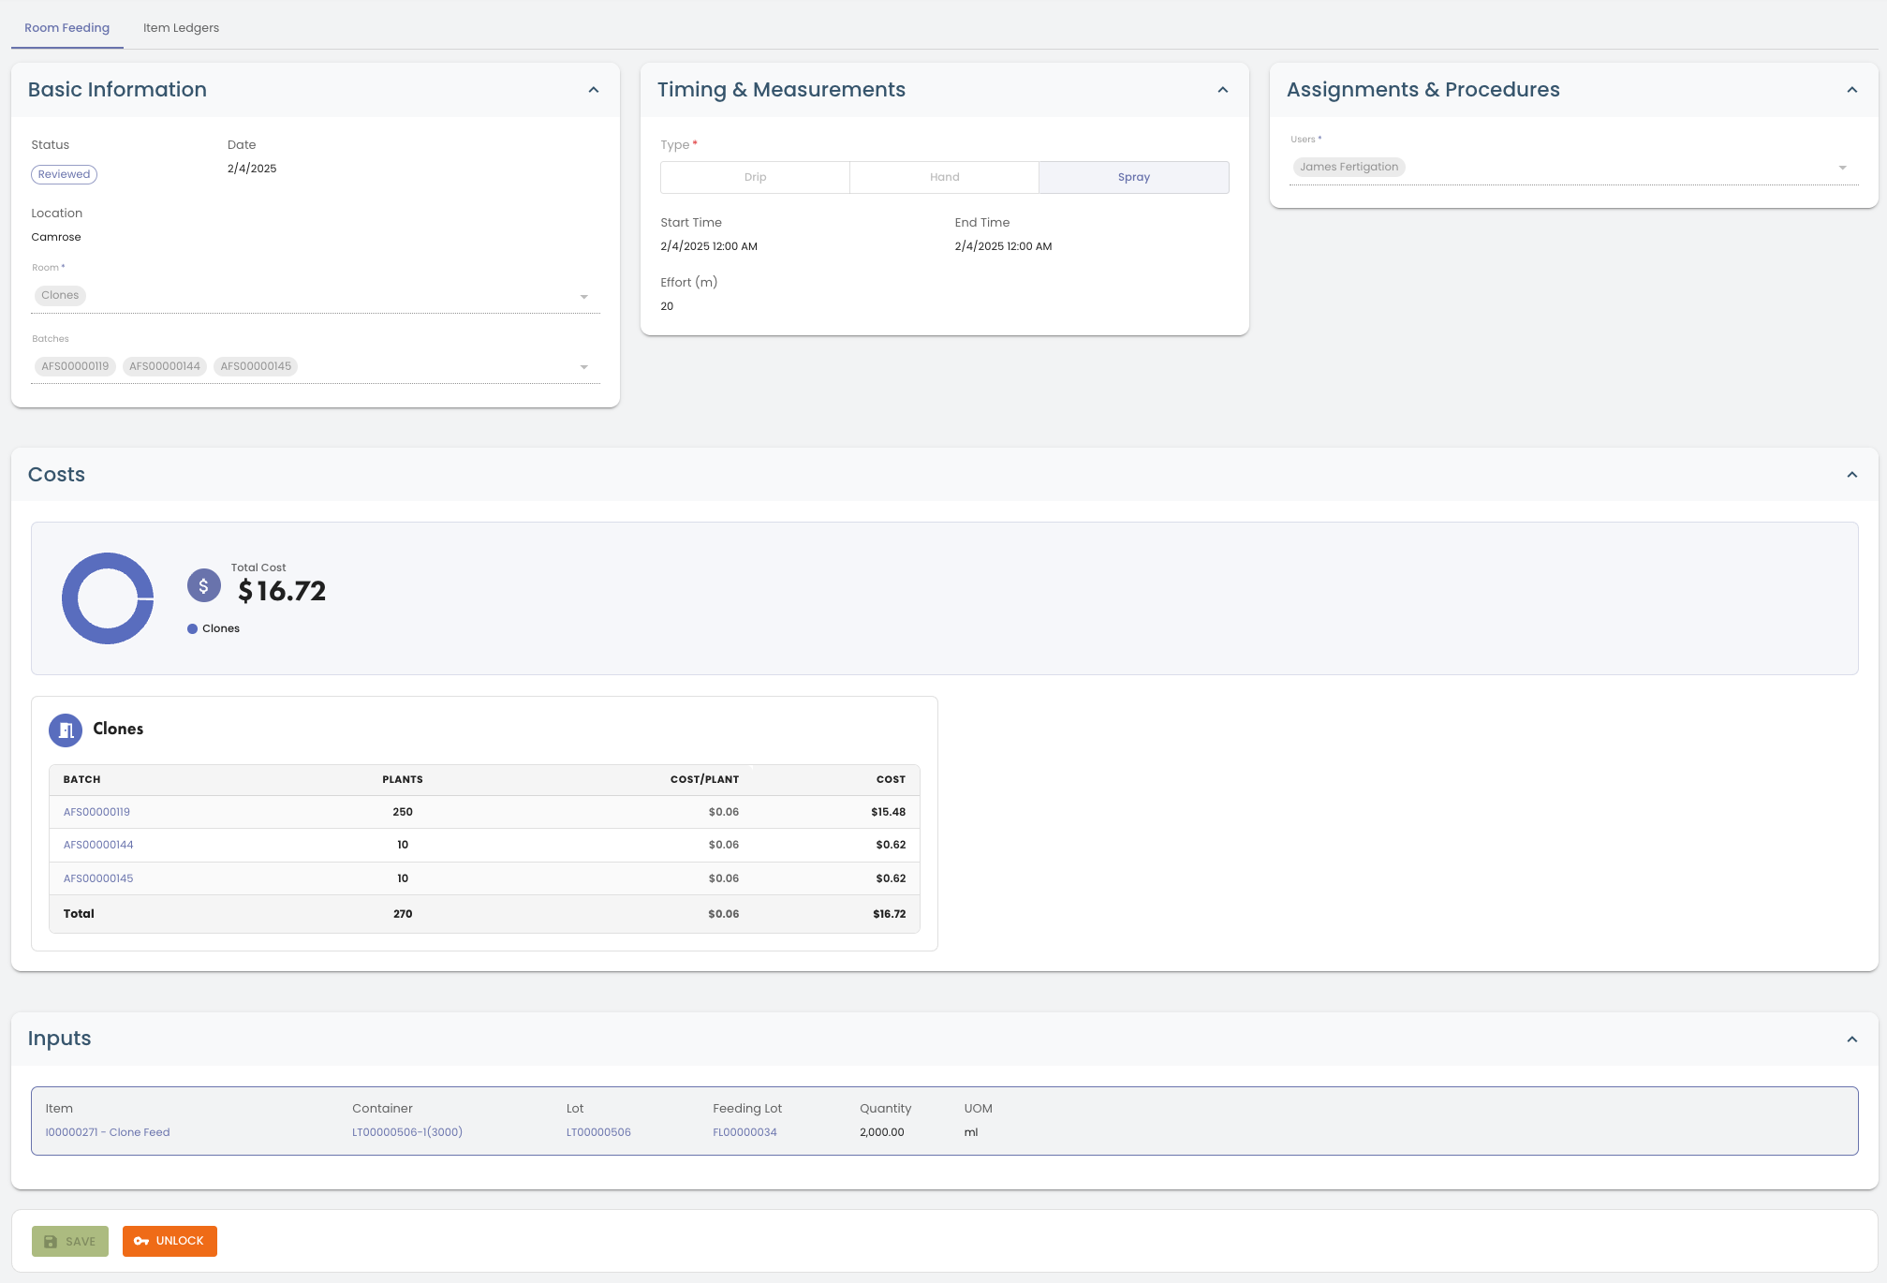
Task: Switch to the Room Feeding tab
Action: (66, 28)
